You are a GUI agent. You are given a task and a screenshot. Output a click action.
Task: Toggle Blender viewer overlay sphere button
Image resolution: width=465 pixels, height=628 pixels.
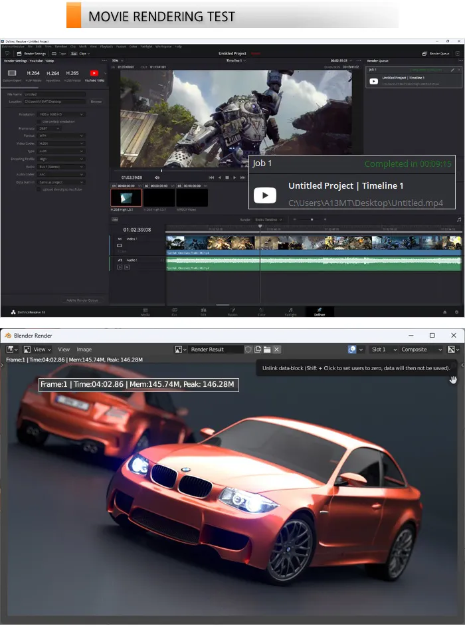[352, 350]
